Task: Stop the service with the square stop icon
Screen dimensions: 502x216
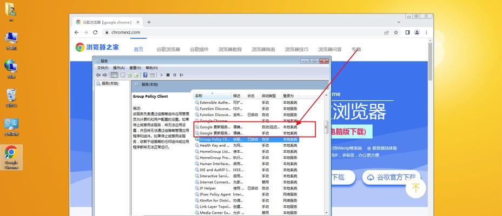Action: [x=168, y=75]
